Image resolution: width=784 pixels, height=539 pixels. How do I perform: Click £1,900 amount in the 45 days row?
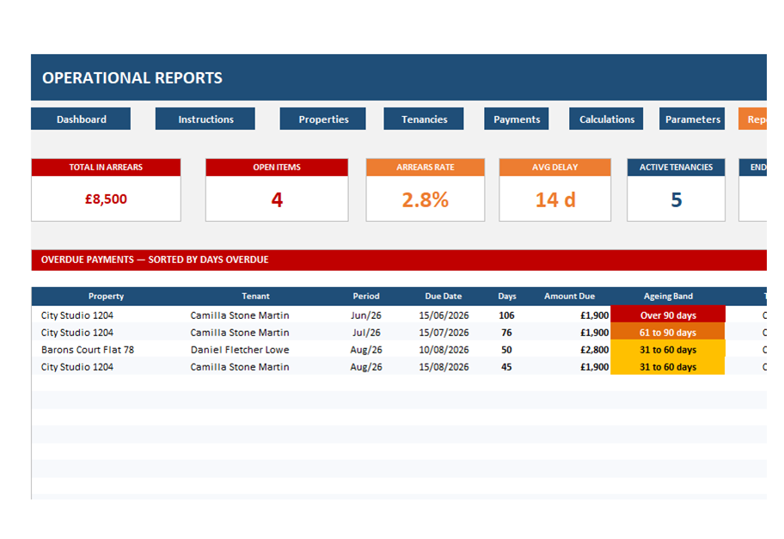click(x=595, y=367)
